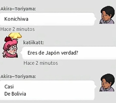Select the "Eres de Japón verdad?" message bubble
The width and height of the screenshot is (116, 103).
tap(69, 53)
